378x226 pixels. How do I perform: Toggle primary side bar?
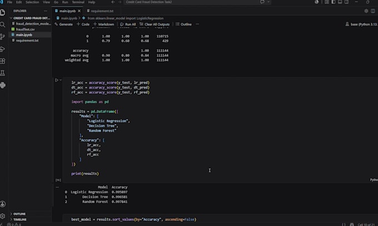[x=333, y=2]
